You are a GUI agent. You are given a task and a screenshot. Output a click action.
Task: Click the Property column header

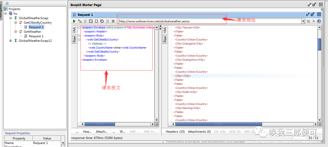coord(19,138)
